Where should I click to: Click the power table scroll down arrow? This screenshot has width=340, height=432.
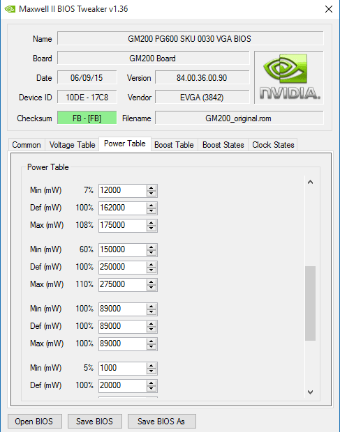(x=310, y=392)
